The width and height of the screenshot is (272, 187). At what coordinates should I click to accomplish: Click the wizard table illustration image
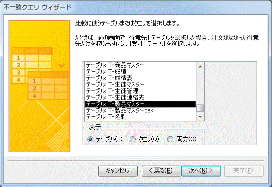39,86
